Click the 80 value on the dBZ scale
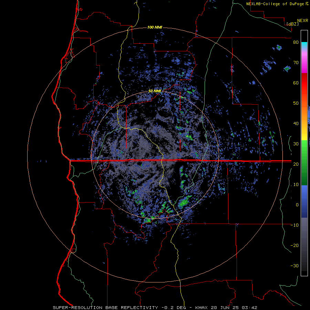310x310 pixels. click(x=296, y=42)
